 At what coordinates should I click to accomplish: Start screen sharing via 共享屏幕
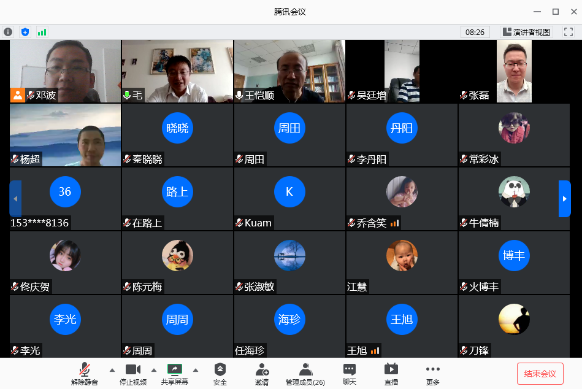[174, 374]
